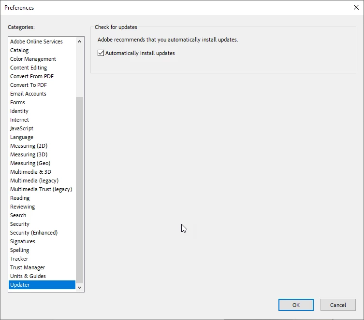Select Adobe Online Services category

[42, 42]
